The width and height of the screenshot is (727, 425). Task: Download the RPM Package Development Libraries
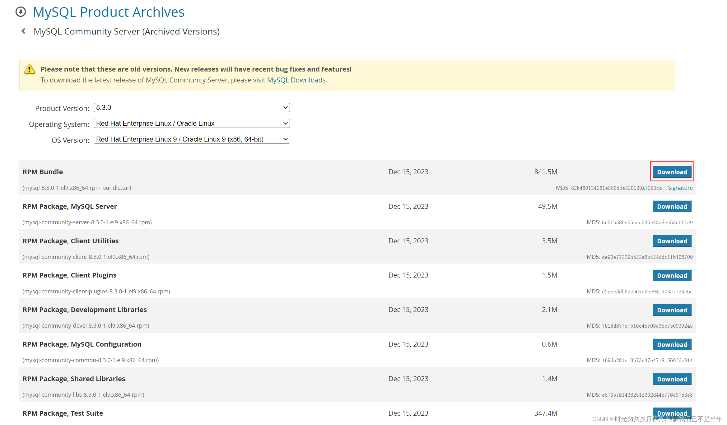pos(672,310)
